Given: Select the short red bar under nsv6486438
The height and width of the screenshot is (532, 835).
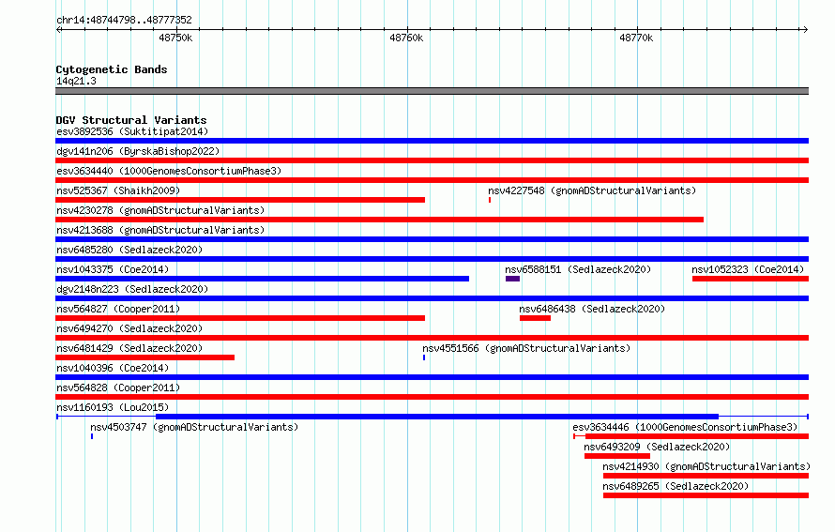Looking at the screenshot, I should click(535, 318).
